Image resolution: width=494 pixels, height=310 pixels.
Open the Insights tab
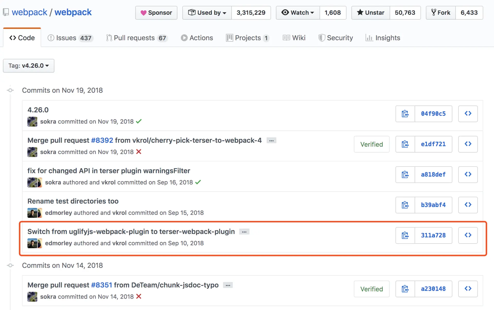coord(383,38)
